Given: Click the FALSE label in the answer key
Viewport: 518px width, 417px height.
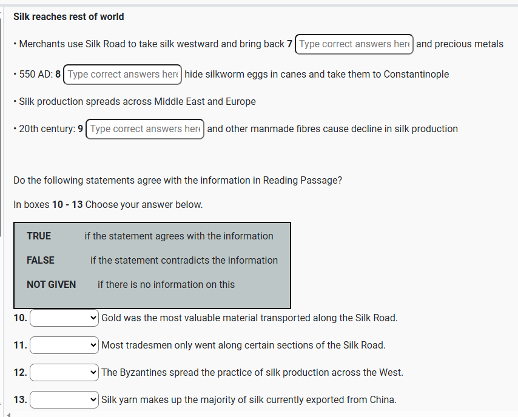Looking at the screenshot, I should (41, 261).
